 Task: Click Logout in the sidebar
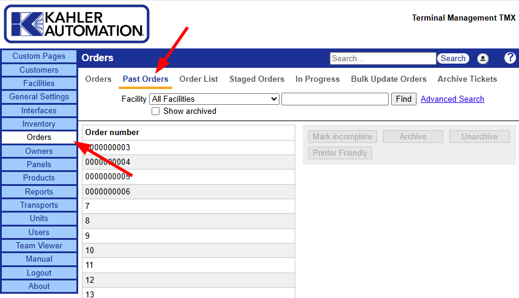39,273
